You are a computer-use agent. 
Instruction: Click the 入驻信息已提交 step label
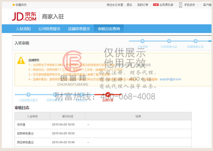(x=28, y=100)
